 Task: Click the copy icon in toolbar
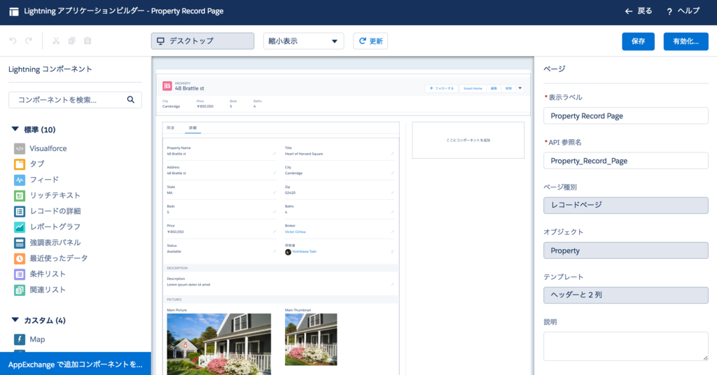[72, 41]
